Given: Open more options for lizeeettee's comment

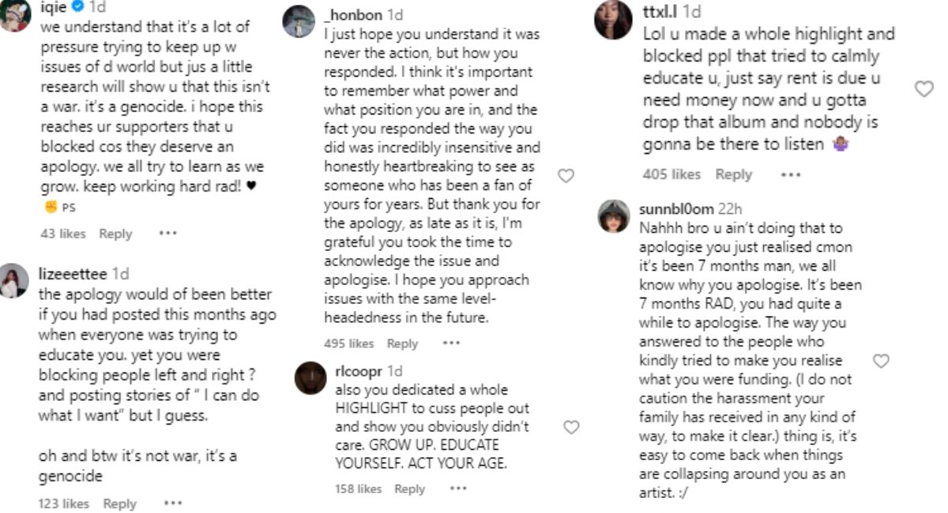Looking at the screenshot, I should point(172,504).
